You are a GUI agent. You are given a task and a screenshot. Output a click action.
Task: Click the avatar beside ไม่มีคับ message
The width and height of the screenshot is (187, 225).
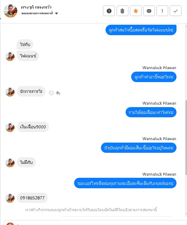coord(10,163)
